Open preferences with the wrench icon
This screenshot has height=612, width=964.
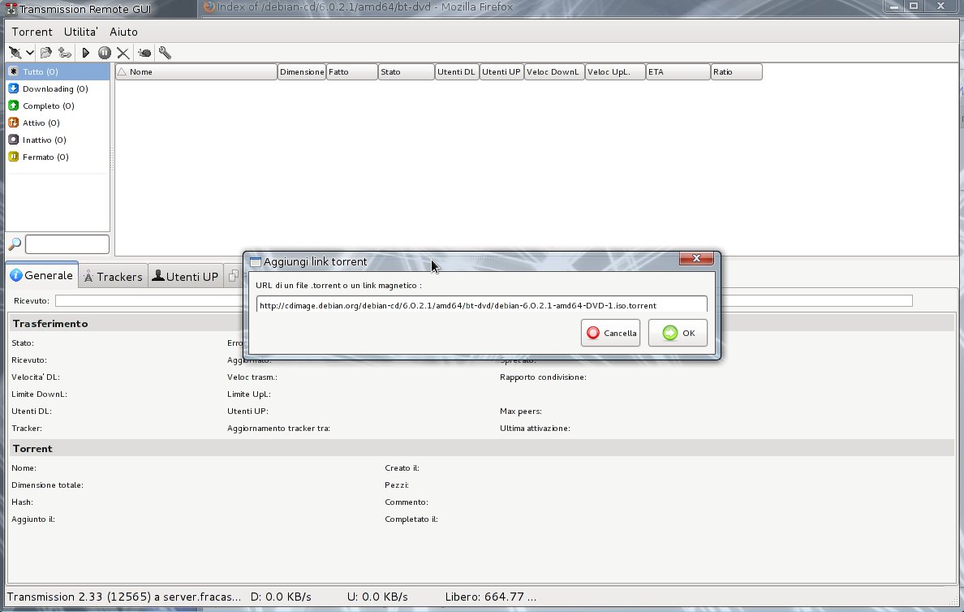165,53
